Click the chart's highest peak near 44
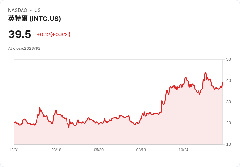 (205, 73)
